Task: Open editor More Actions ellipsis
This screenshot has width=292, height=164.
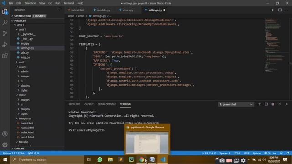Action: click(287, 10)
